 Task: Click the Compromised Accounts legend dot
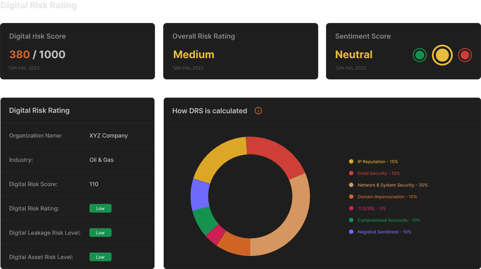pos(351,220)
